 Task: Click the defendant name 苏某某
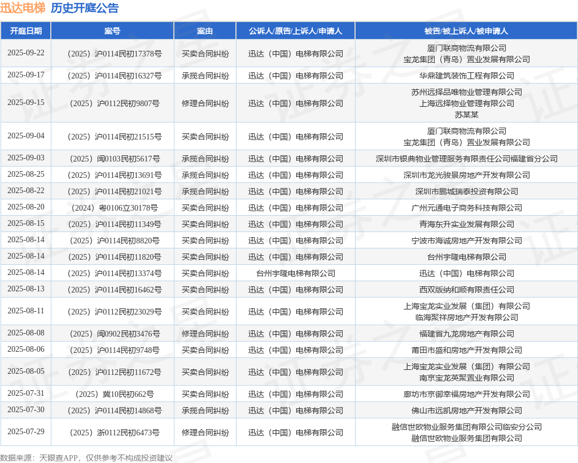[467, 115]
